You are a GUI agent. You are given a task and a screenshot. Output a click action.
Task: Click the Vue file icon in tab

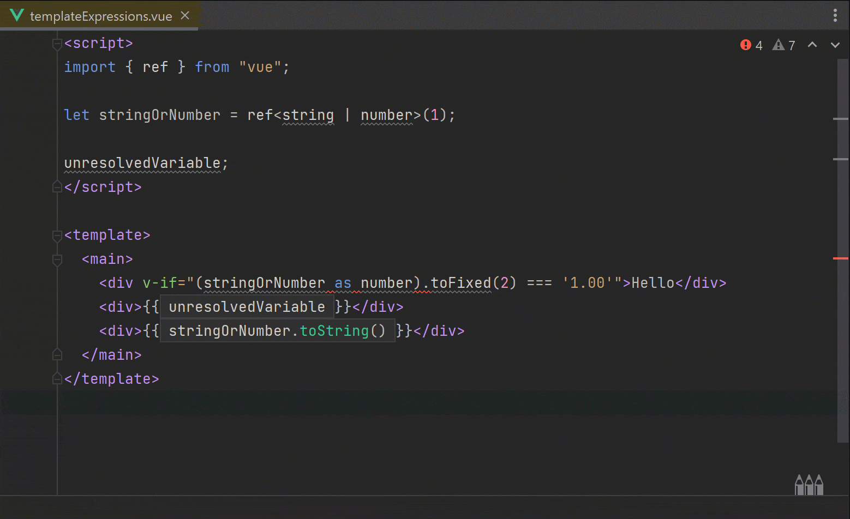point(17,15)
